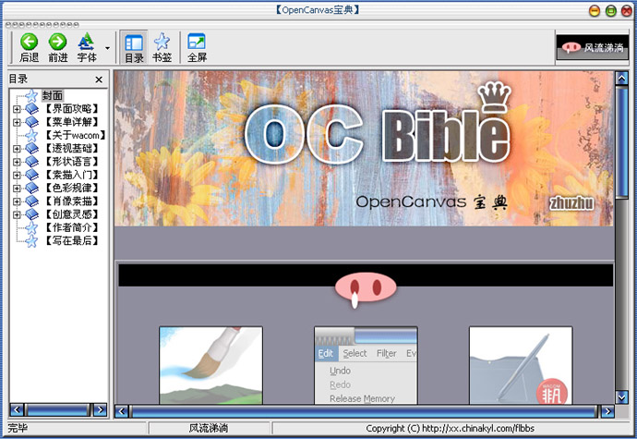
Task: Toggle the 目录 contents panel button
Action: click(x=134, y=48)
